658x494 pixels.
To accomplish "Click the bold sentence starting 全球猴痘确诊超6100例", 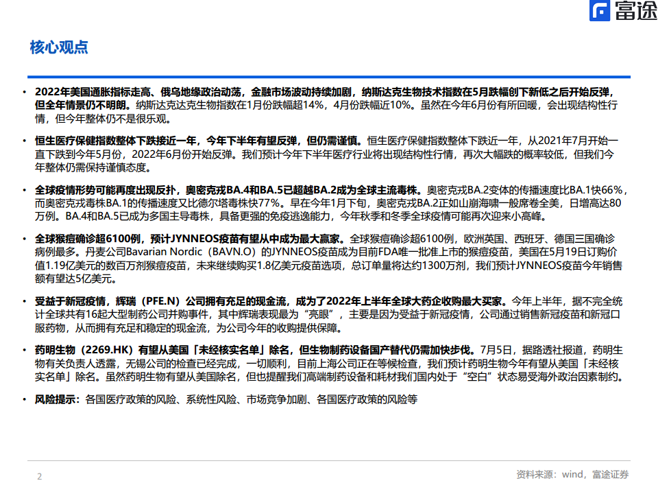I will pyautogui.click(x=190, y=239).
